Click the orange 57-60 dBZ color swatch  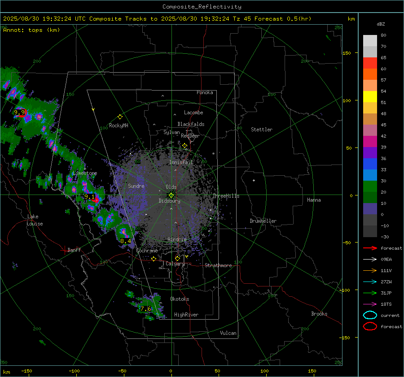click(x=370, y=74)
